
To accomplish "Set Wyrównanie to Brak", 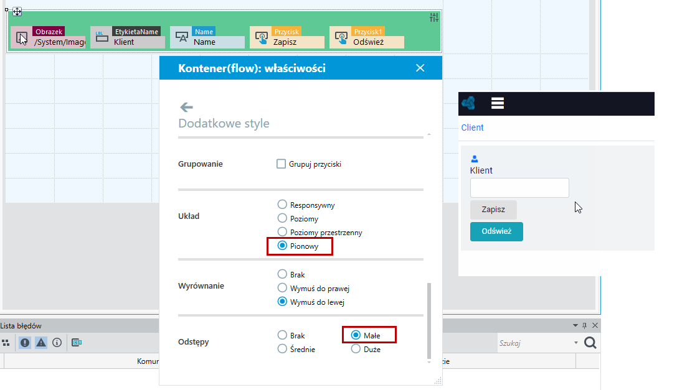I will [282, 274].
